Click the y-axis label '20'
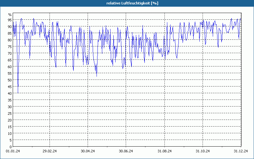Viewport: 254px width, 159px height. [x=10, y=120]
